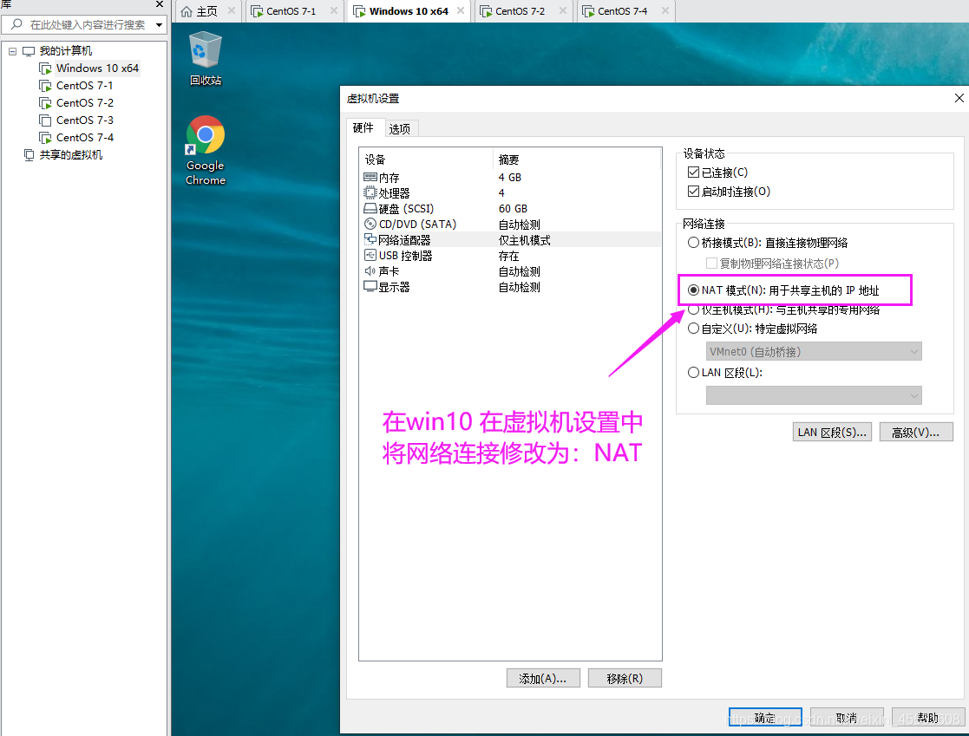969x736 pixels.
Task: Switch to the CentOS 7-4 tab
Action: click(622, 11)
